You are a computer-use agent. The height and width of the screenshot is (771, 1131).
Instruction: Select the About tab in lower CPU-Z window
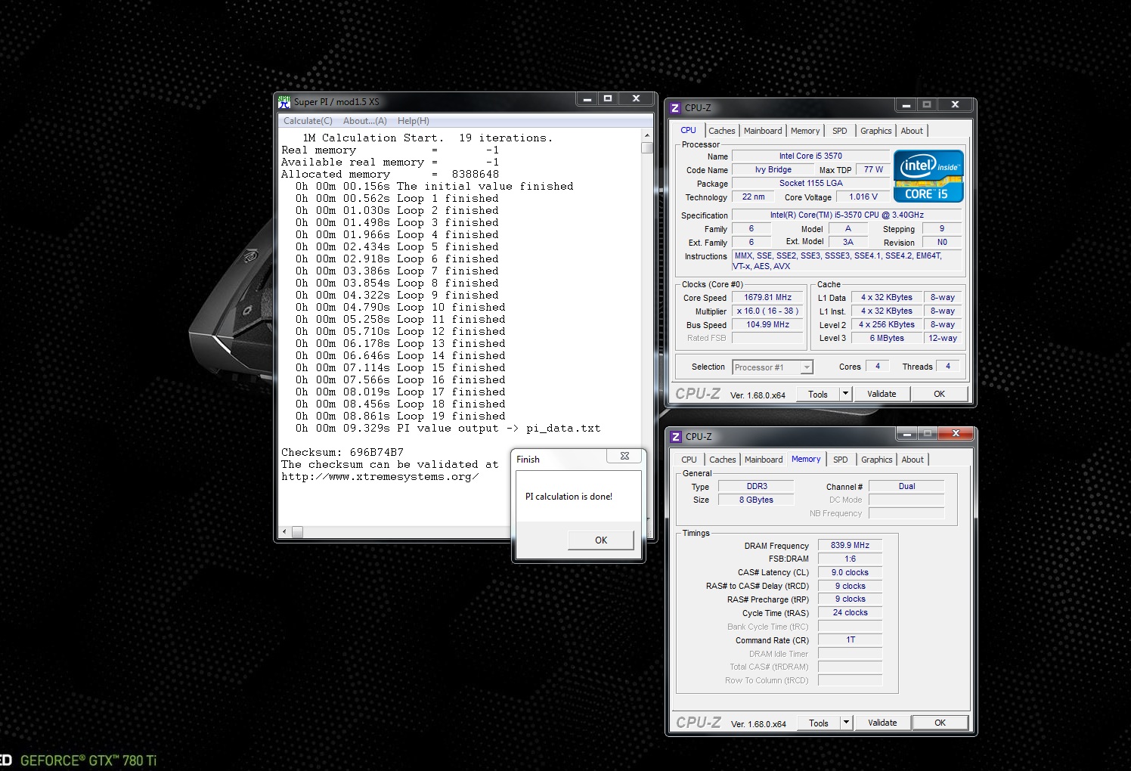[x=913, y=460]
